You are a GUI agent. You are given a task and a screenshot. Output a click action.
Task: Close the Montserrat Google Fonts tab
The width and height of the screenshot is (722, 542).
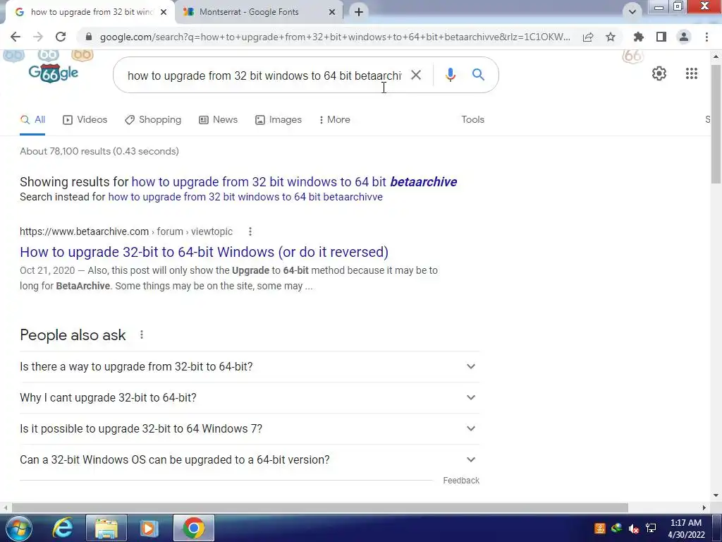click(331, 12)
